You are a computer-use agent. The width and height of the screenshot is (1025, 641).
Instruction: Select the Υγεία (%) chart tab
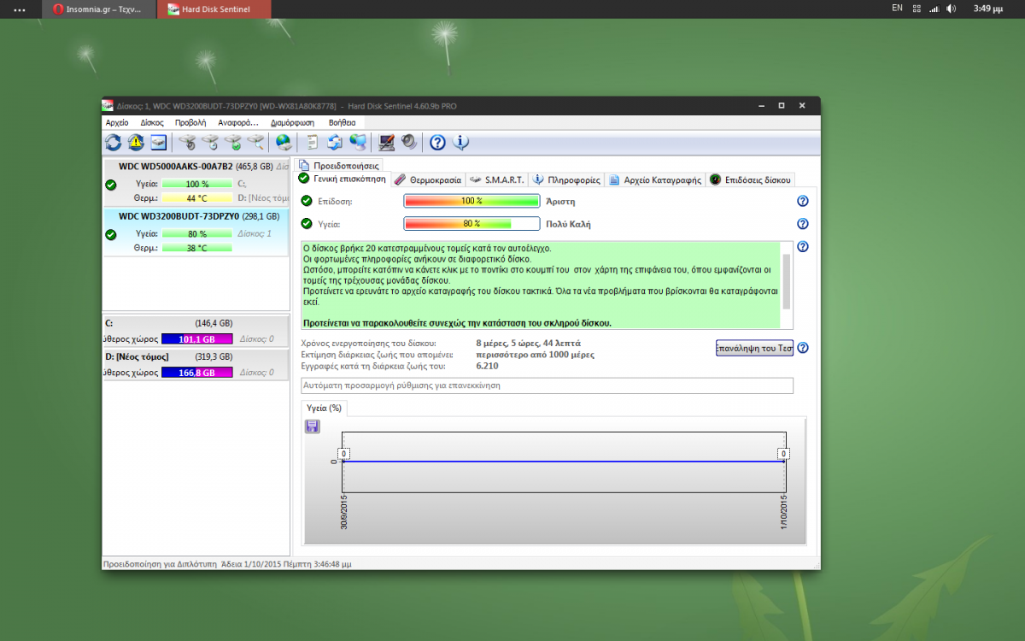324,409
